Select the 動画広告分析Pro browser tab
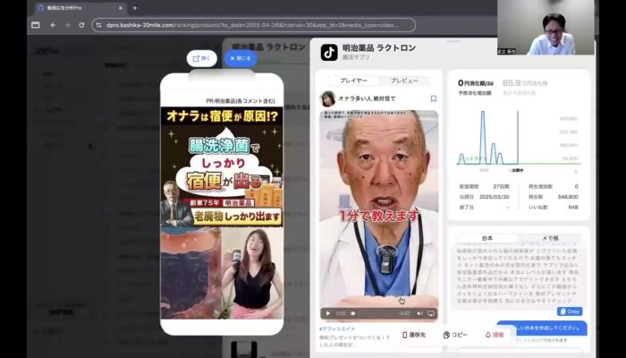626x358 pixels. tap(80, 7)
